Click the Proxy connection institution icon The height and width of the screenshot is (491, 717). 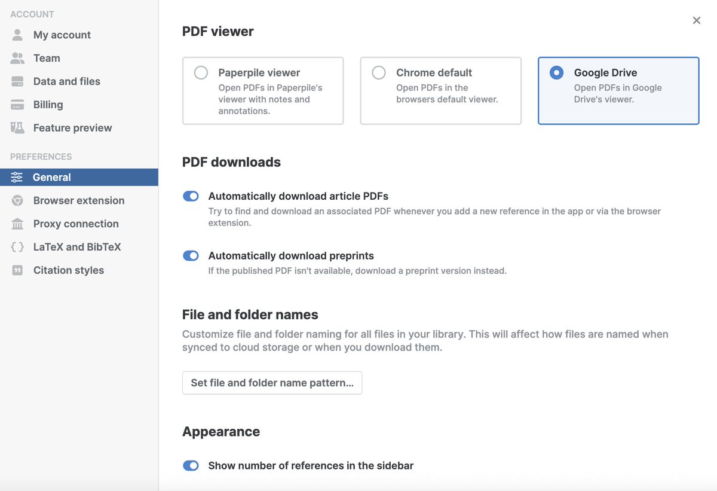click(17, 224)
